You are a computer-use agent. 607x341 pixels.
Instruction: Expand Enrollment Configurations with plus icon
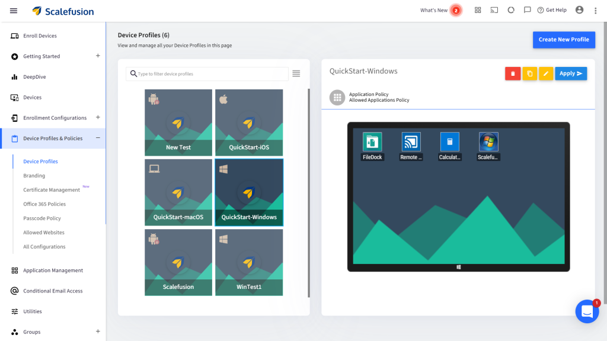tap(98, 117)
